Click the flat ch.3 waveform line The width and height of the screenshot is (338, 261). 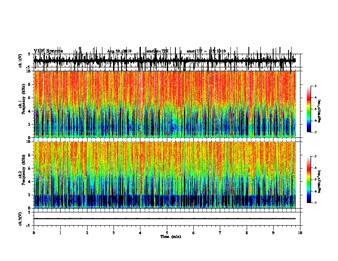[x=164, y=219]
